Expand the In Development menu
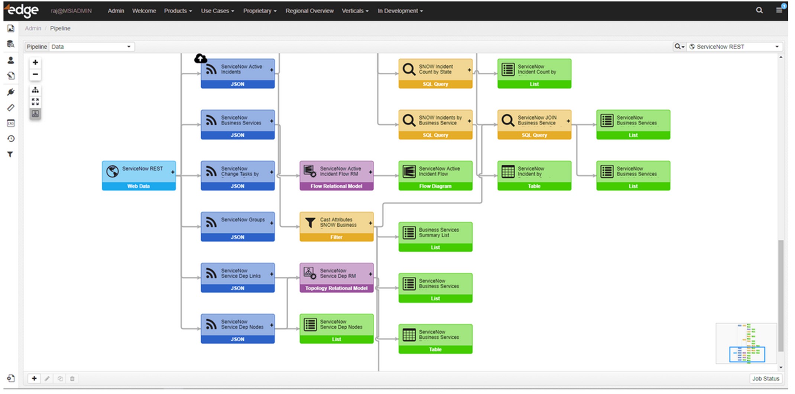The width and height of the screenshot is (795, 394). 400,11
